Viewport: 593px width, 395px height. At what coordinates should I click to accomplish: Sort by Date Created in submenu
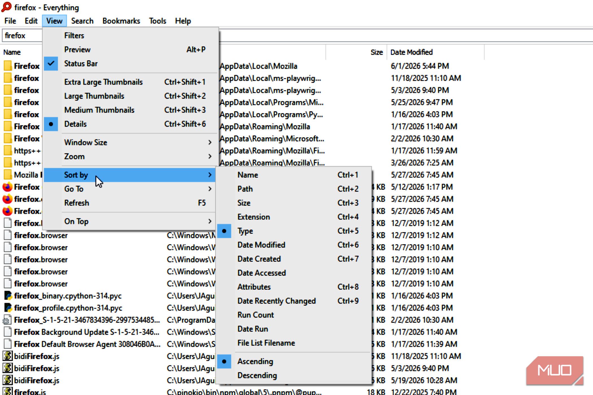click(294, 259)
